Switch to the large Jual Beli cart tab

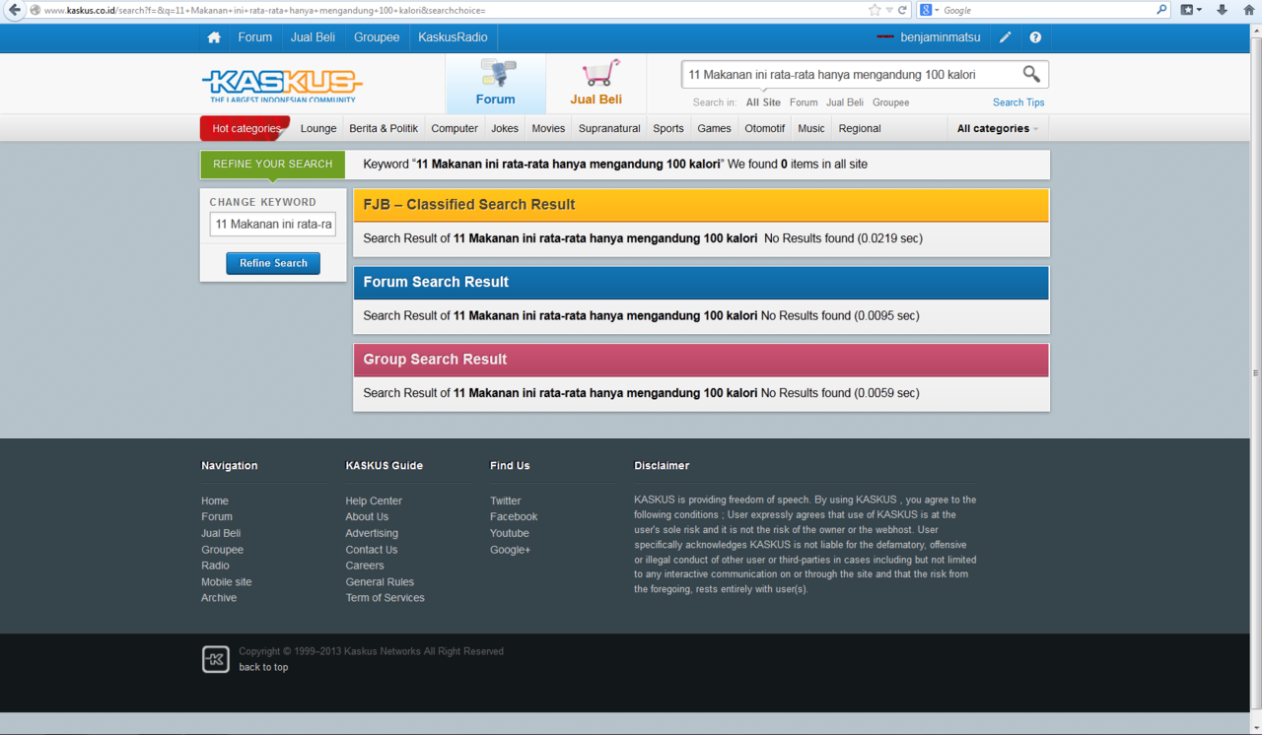coord(596,84)
